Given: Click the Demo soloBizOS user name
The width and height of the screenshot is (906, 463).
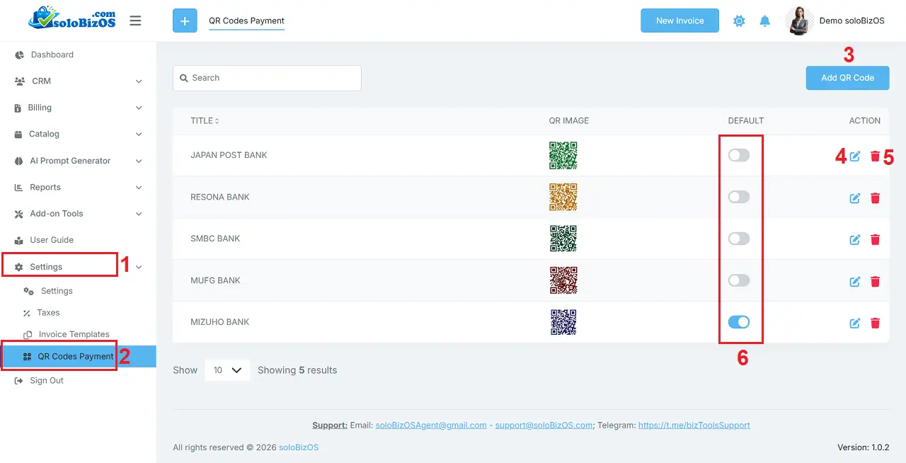Looking at the screenshot, I should click(x=851, y=21).
